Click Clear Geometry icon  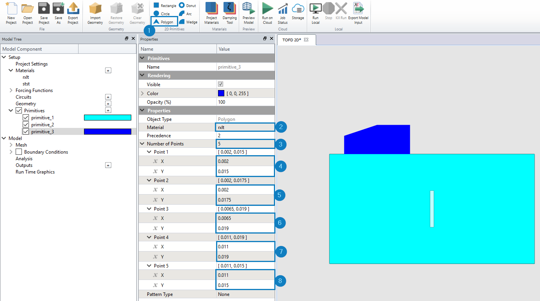(137, 9)
